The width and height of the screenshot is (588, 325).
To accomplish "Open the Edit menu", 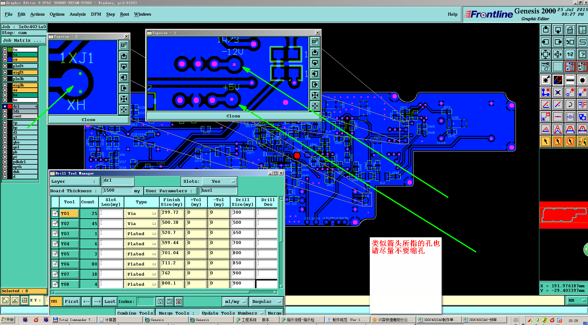I will click(21, 14).
